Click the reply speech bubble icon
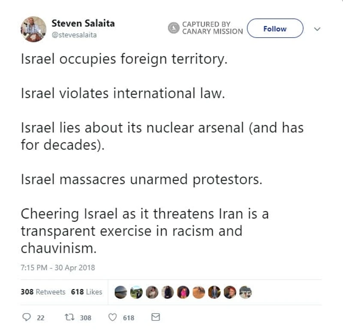 27,317
